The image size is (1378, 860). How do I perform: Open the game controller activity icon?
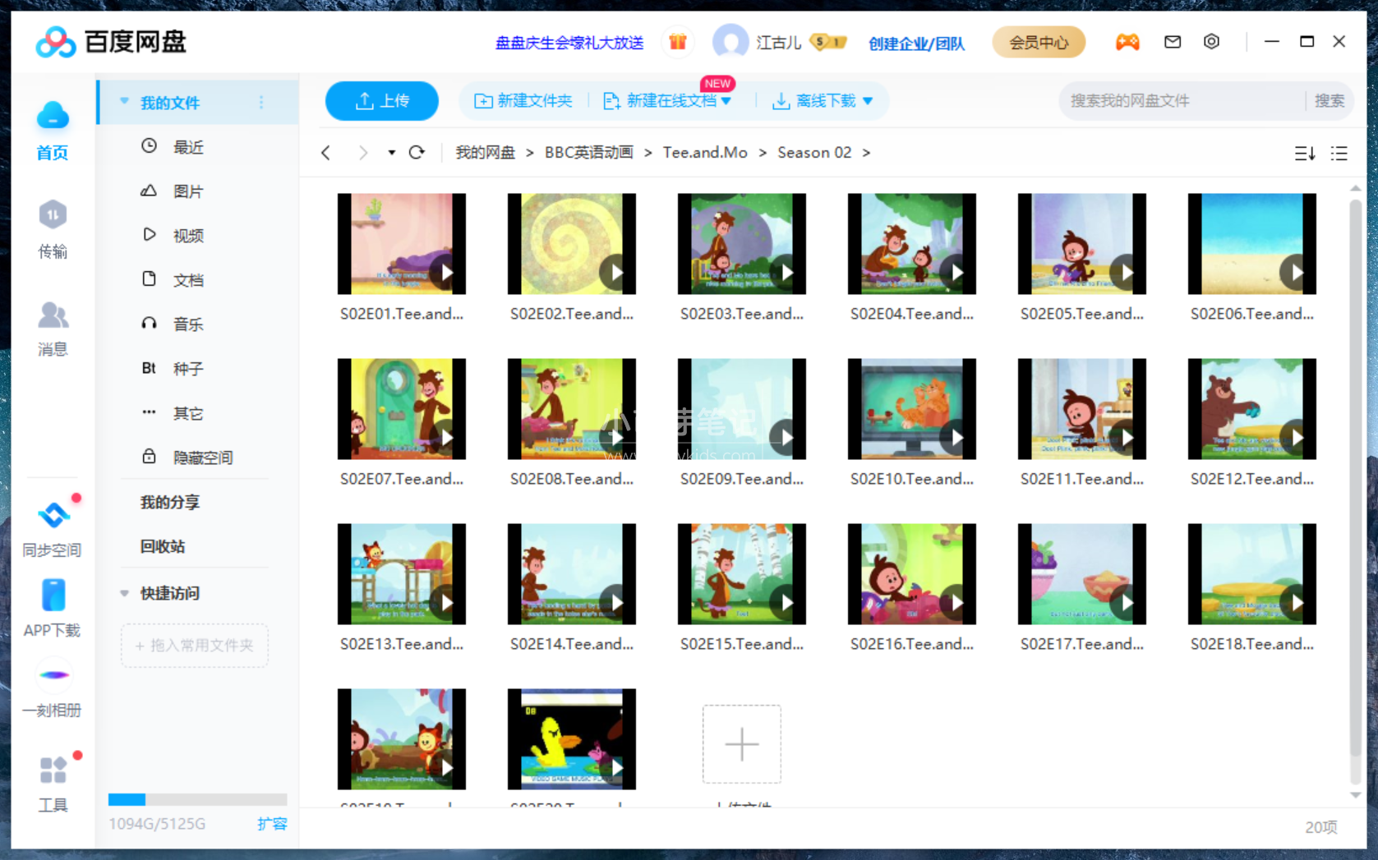point(1127,41)
